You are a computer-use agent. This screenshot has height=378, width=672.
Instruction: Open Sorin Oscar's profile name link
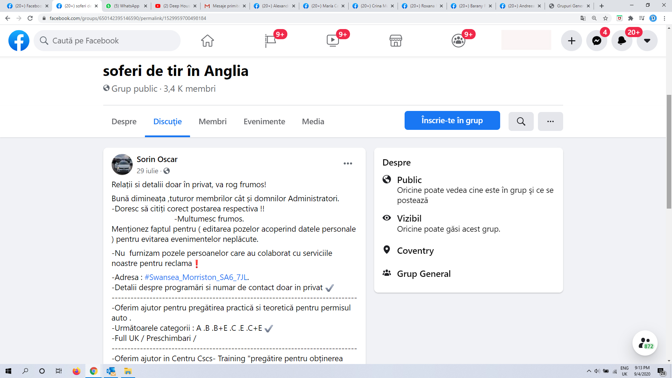tap(157, 159)
